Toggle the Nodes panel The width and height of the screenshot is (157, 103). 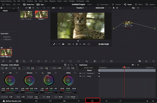click(x=128, y=4)
